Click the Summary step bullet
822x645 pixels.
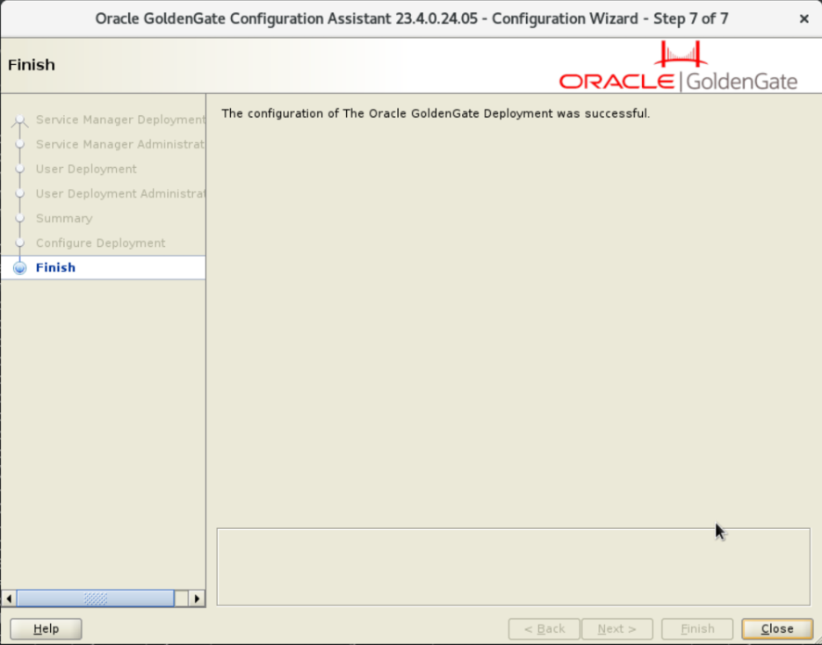coord(20,218)
